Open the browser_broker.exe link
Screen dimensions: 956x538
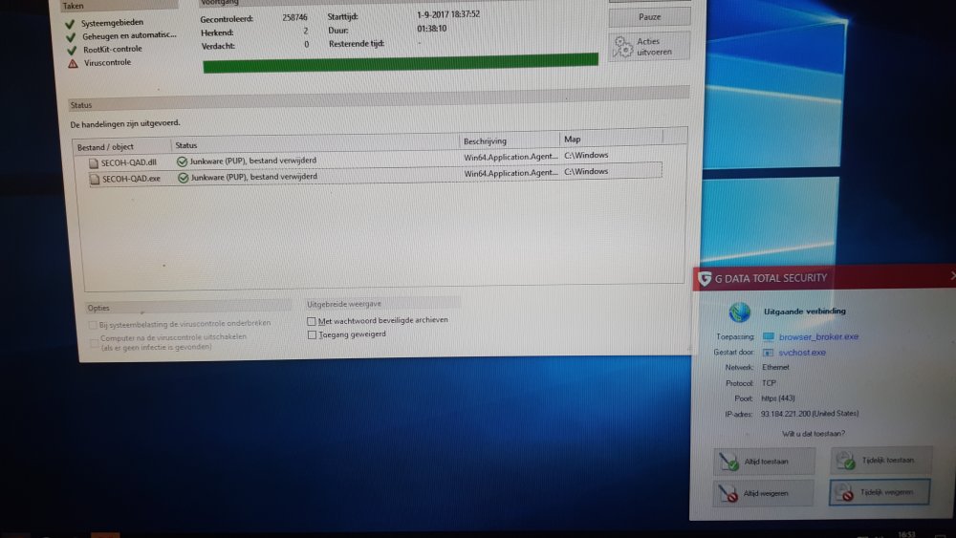818,336
